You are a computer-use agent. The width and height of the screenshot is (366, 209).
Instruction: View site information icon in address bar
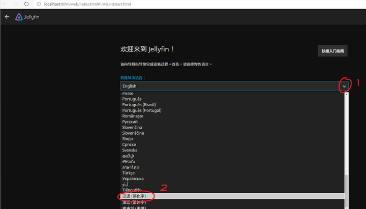tap(39, 4)
